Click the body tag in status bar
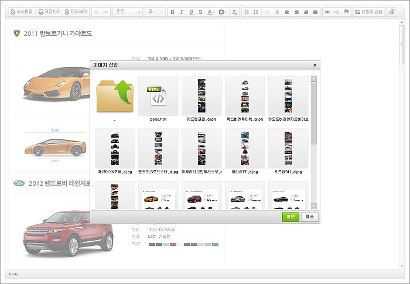 (13, 274)
